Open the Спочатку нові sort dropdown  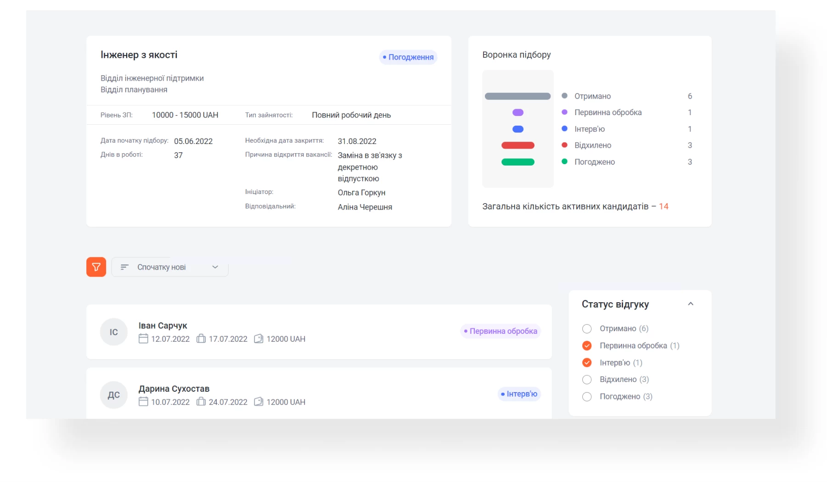click(170, 267)
